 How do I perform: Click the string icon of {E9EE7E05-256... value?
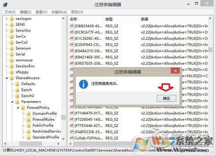click(x=72, y=63)
